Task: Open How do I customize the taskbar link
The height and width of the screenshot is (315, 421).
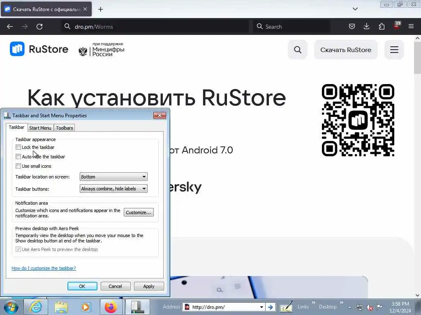Action: [44, 268]
